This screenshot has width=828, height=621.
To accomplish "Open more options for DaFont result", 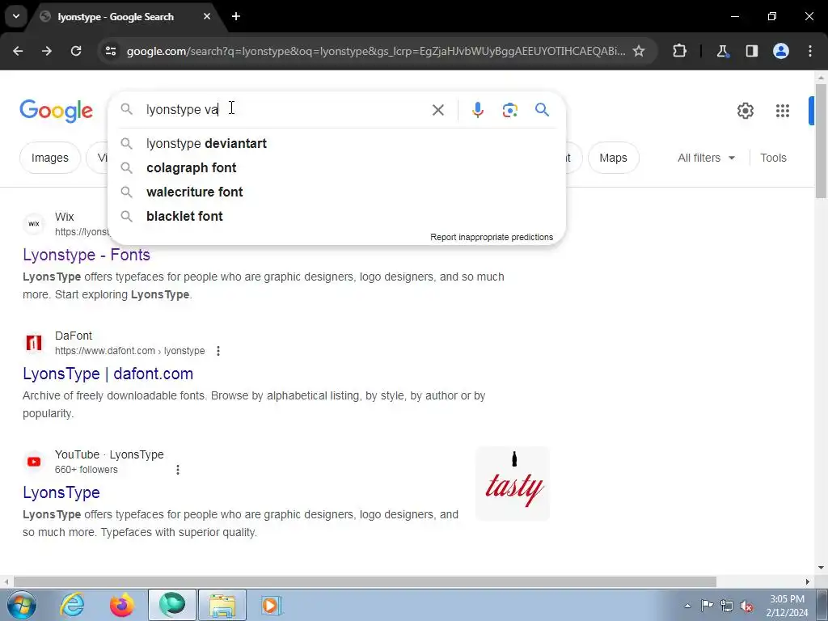I will click(218, 351).
